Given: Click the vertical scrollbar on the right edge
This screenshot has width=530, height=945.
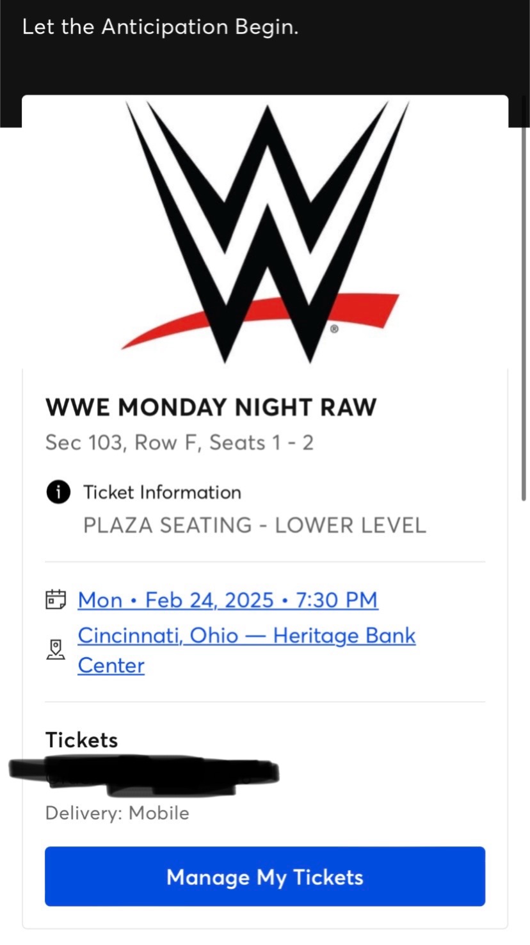Looking at the screenshot, I should [524, 298].
